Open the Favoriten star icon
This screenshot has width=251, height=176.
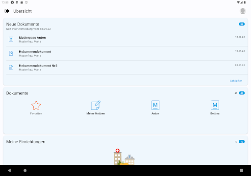tap(36, 106)
